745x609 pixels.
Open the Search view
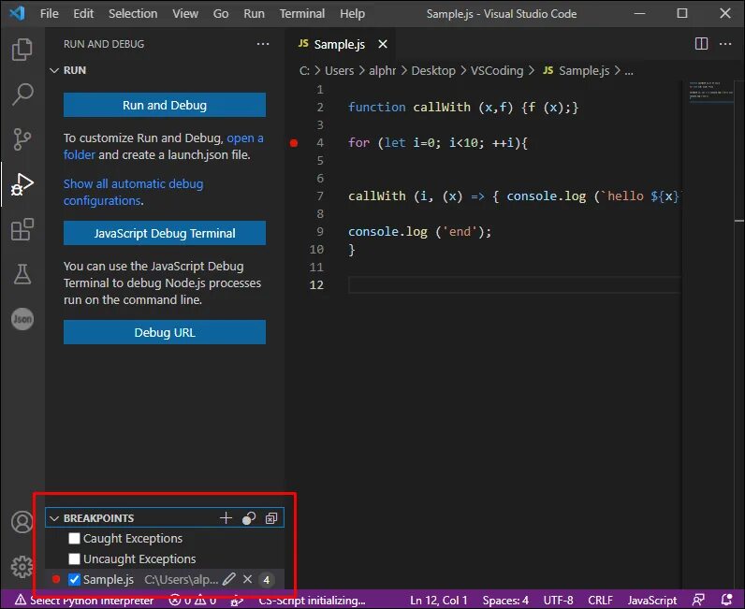[22, 94]
